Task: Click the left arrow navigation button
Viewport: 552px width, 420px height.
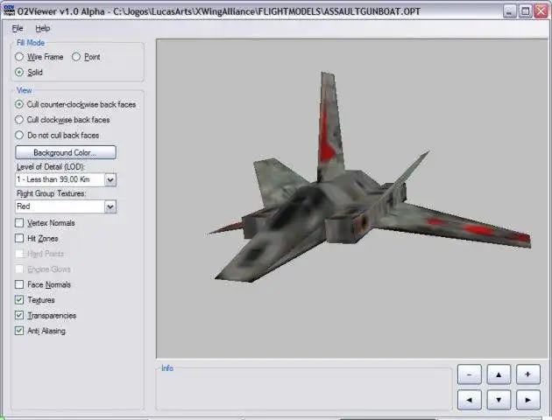Action: point(470,400)
